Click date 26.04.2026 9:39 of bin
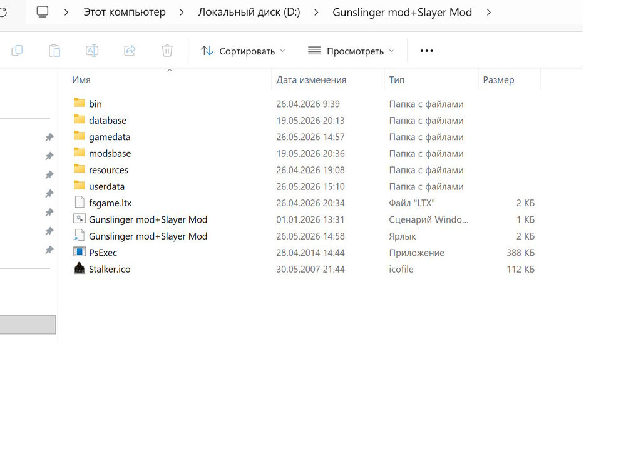 (x=308, y=104)
